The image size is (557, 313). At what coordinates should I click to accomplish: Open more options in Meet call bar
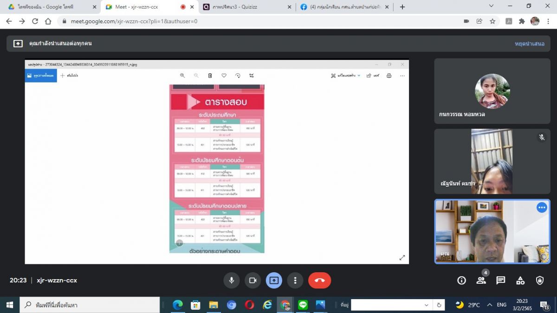[x=295, y=280]
